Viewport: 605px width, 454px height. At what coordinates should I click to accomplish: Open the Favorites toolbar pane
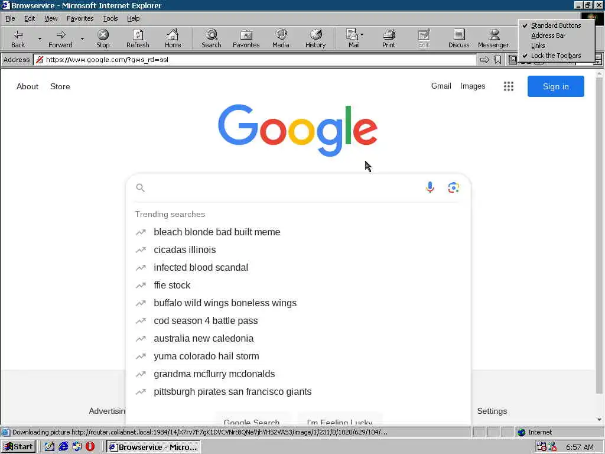246,38
